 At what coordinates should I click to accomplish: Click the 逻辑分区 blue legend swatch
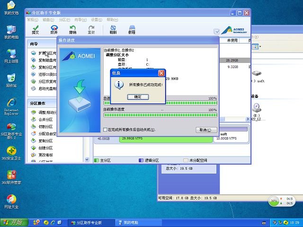point(141,160)
